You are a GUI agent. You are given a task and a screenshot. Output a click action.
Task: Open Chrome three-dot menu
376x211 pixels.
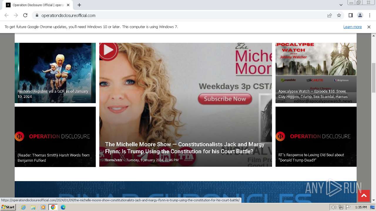click(369, 15)
